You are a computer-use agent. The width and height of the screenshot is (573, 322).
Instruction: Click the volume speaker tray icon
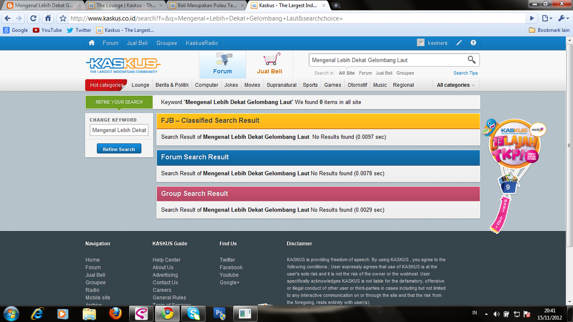(496, 314)
